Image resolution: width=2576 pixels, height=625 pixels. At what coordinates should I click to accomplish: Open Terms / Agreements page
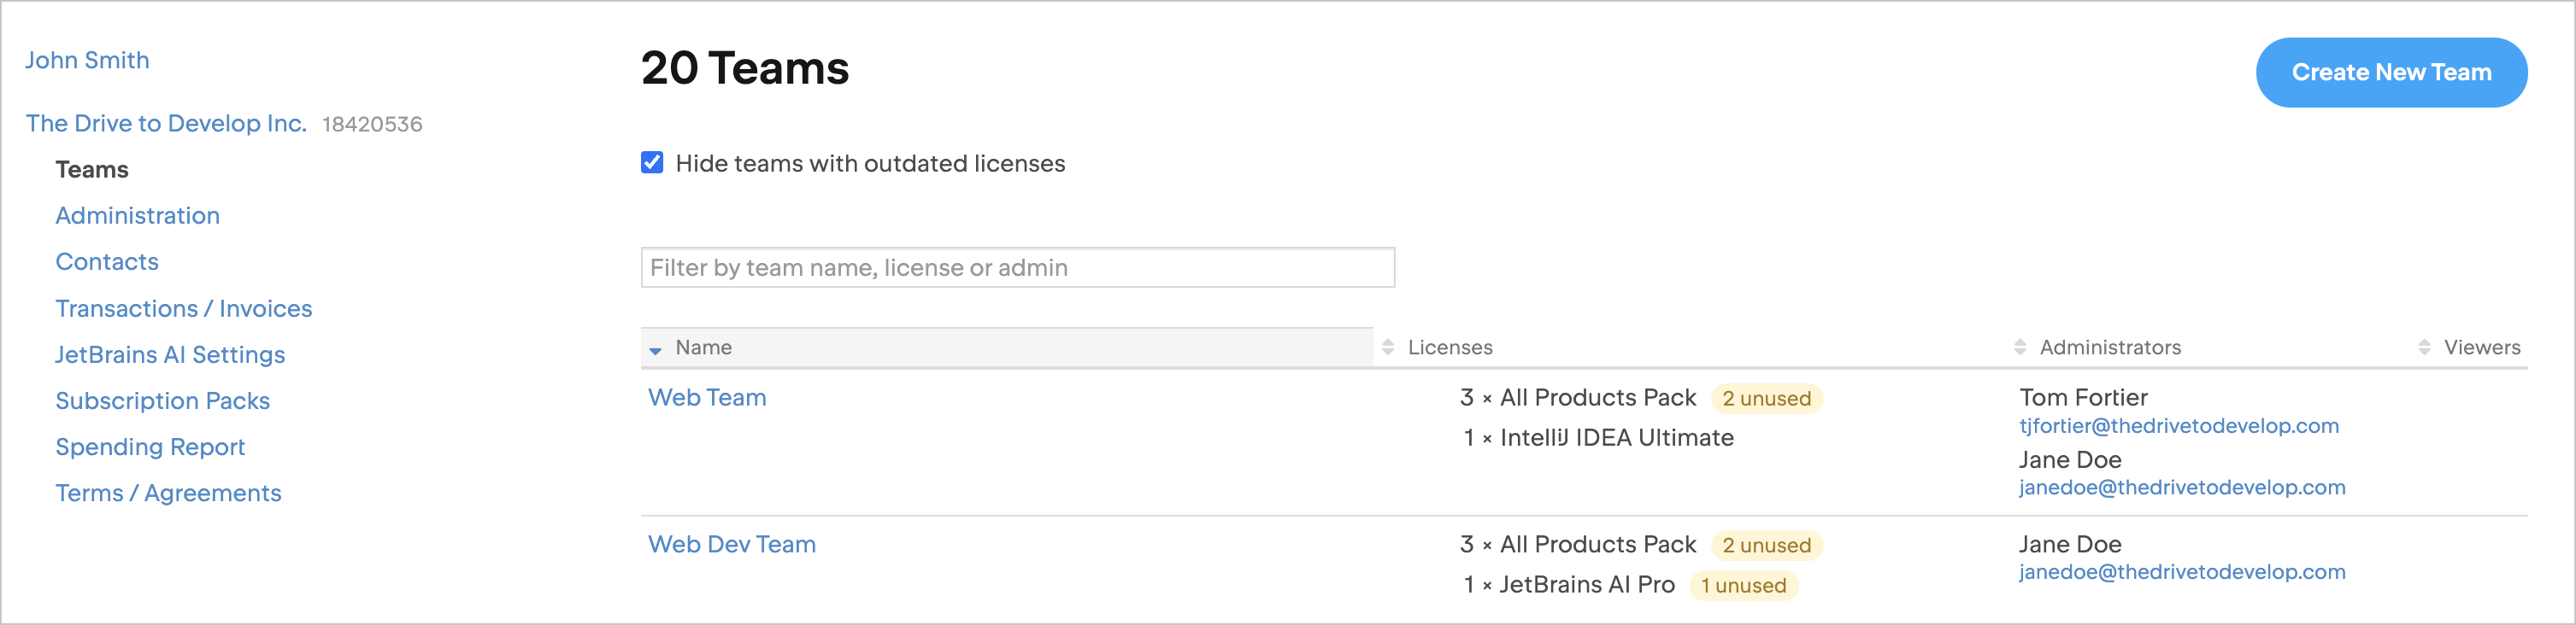(x=168, y=494)
